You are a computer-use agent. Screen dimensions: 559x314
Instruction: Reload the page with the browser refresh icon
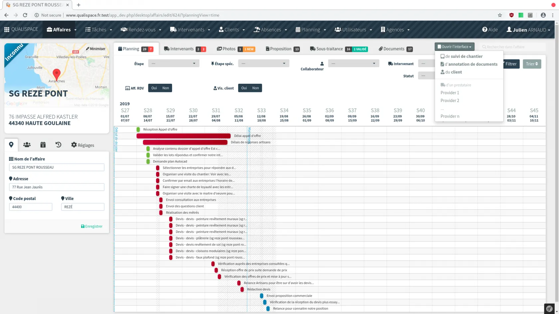coord(25,15)
